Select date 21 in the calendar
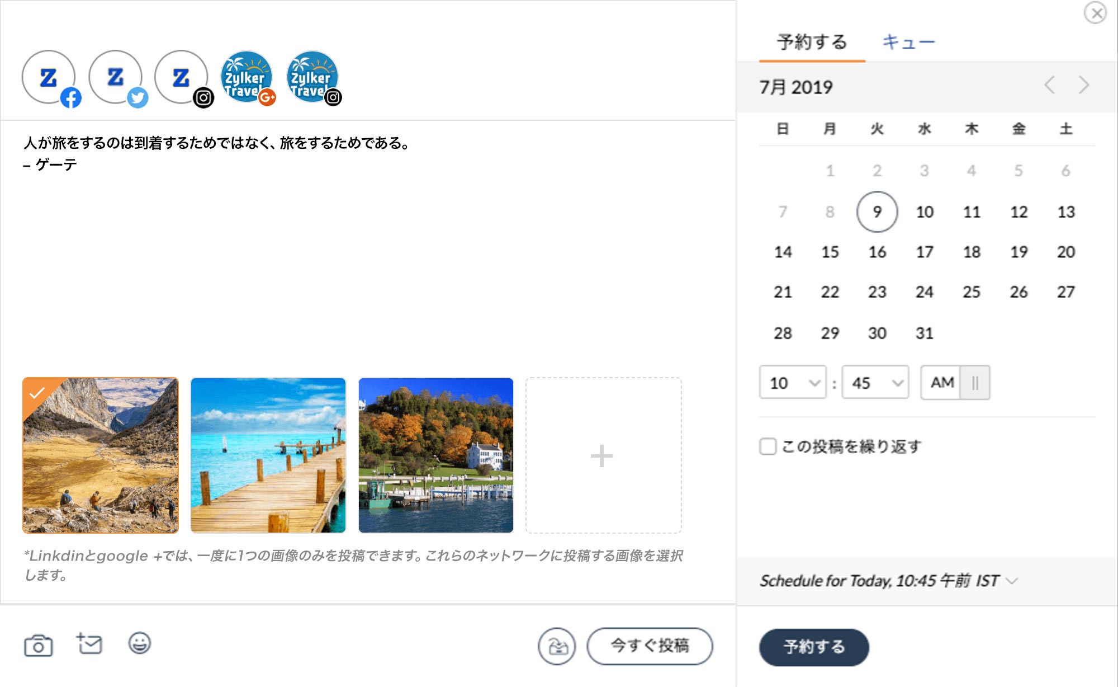The height and width of the screenshot is (687, 1118). tap(783, 292)
